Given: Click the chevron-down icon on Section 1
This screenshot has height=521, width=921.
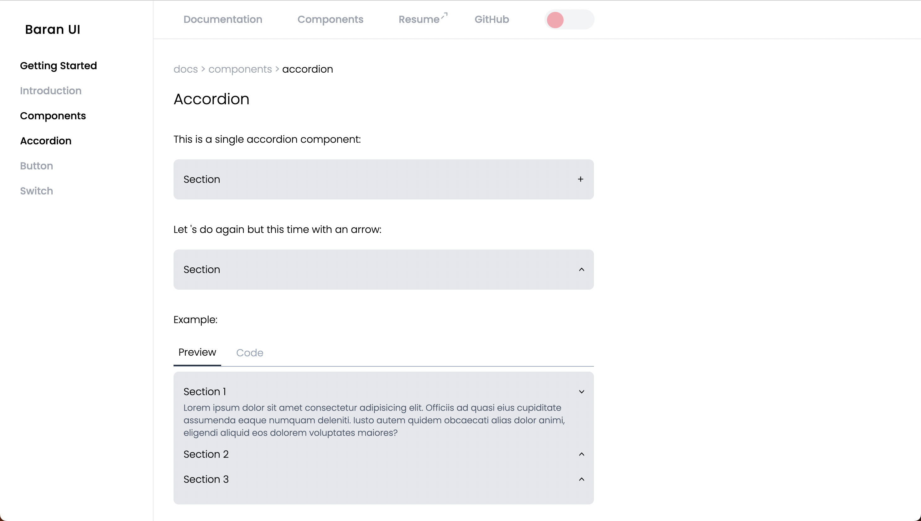Looking at the screenshot, I should click(x=581, y=391).
